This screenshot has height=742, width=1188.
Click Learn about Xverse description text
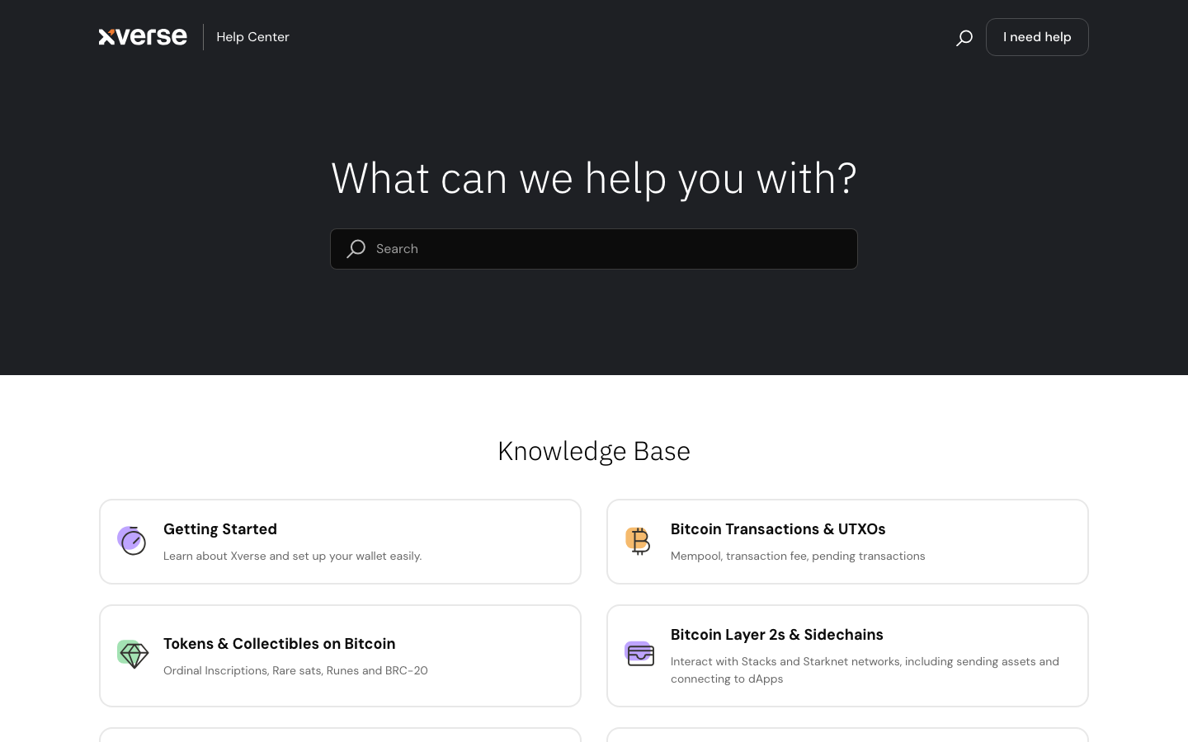point(292,556)
